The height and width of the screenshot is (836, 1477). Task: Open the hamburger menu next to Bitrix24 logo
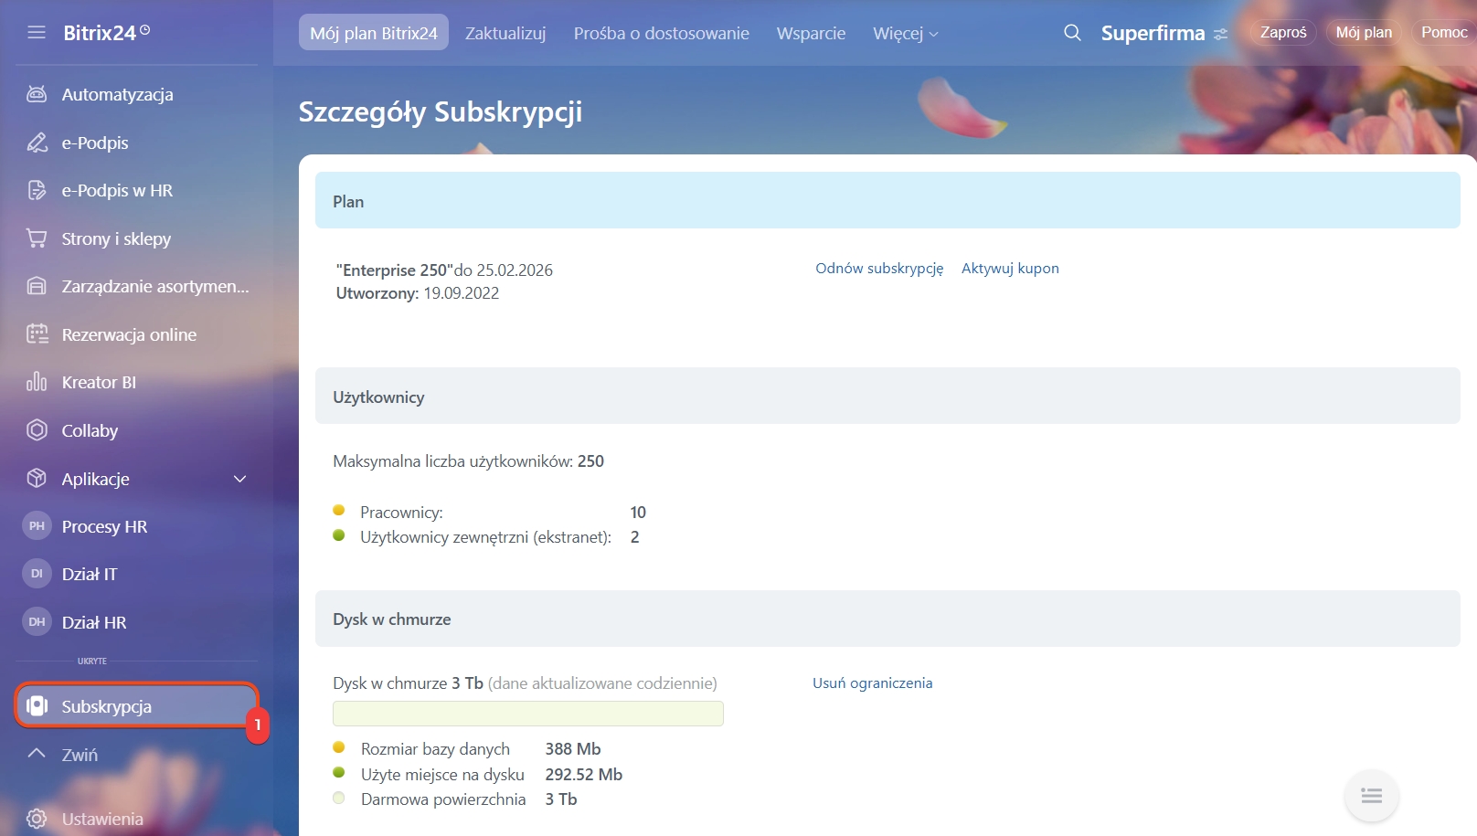(x=37, y=33)
